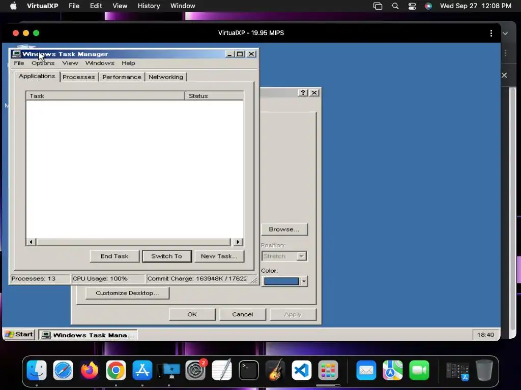Screen dimensions: 521x390
Task: Launch TextEdit from the Dock
Action: pyautogui.click(x=222, y=370)
